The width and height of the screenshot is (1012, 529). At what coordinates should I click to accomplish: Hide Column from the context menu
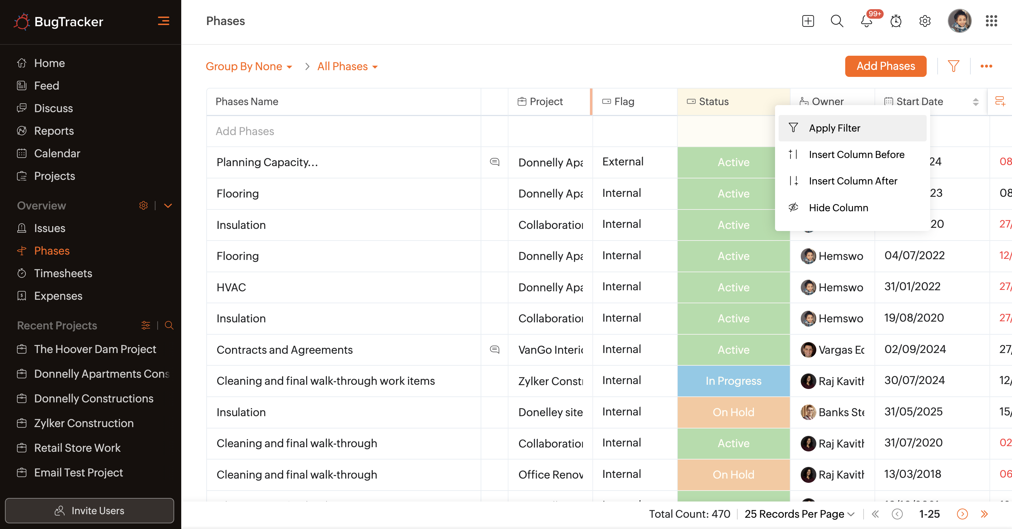[x=838, y=207]
